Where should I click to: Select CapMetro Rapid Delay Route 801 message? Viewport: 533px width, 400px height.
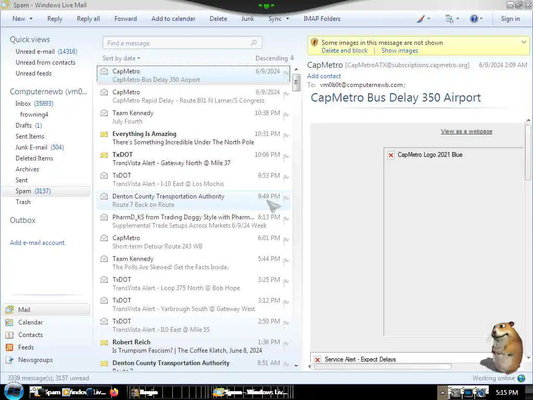[194, 96]
